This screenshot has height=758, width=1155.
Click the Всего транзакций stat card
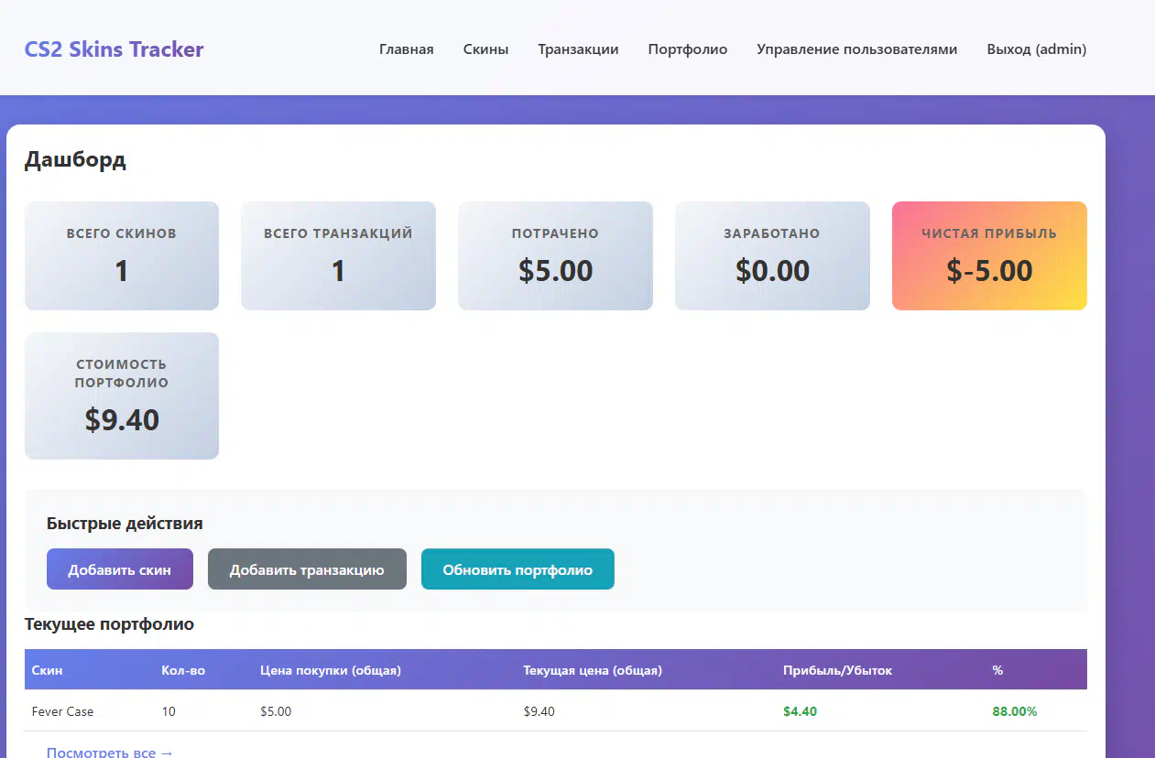(338, 255)
